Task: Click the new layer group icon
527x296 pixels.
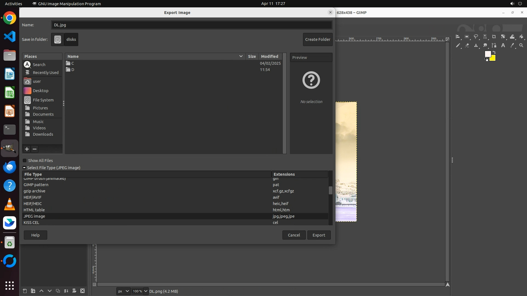Action: click(33, 291)
